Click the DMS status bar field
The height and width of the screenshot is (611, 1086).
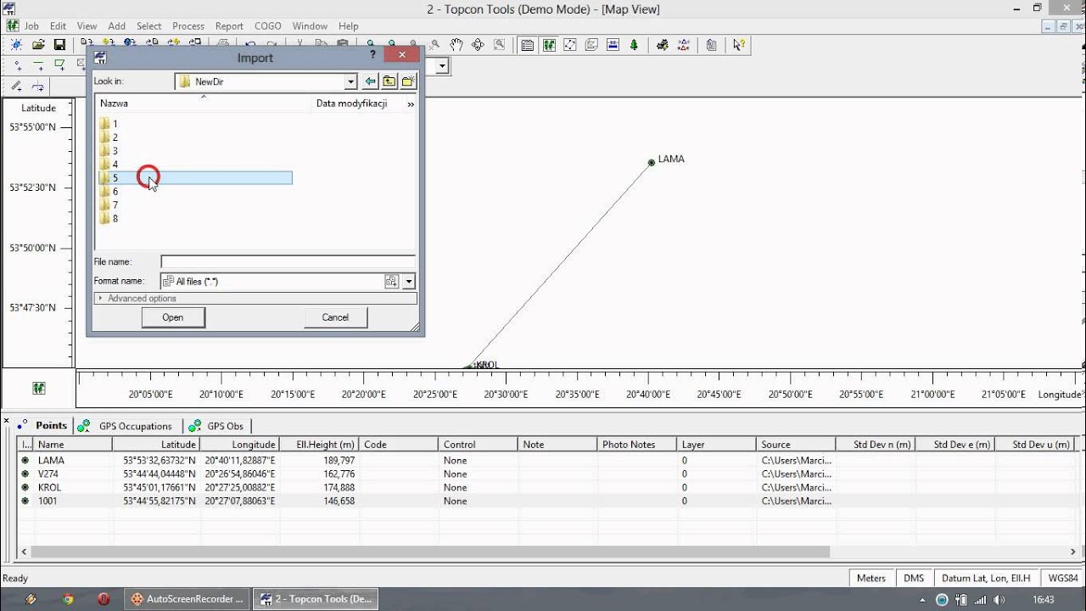(x=914, y=578)
